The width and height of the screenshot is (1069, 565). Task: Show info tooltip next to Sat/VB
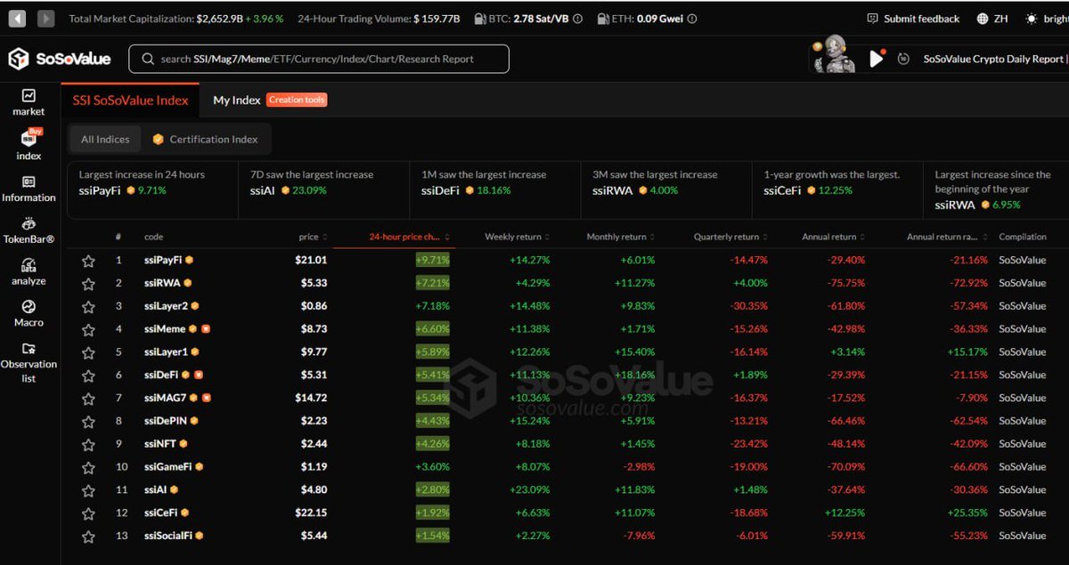click(578, 19)
